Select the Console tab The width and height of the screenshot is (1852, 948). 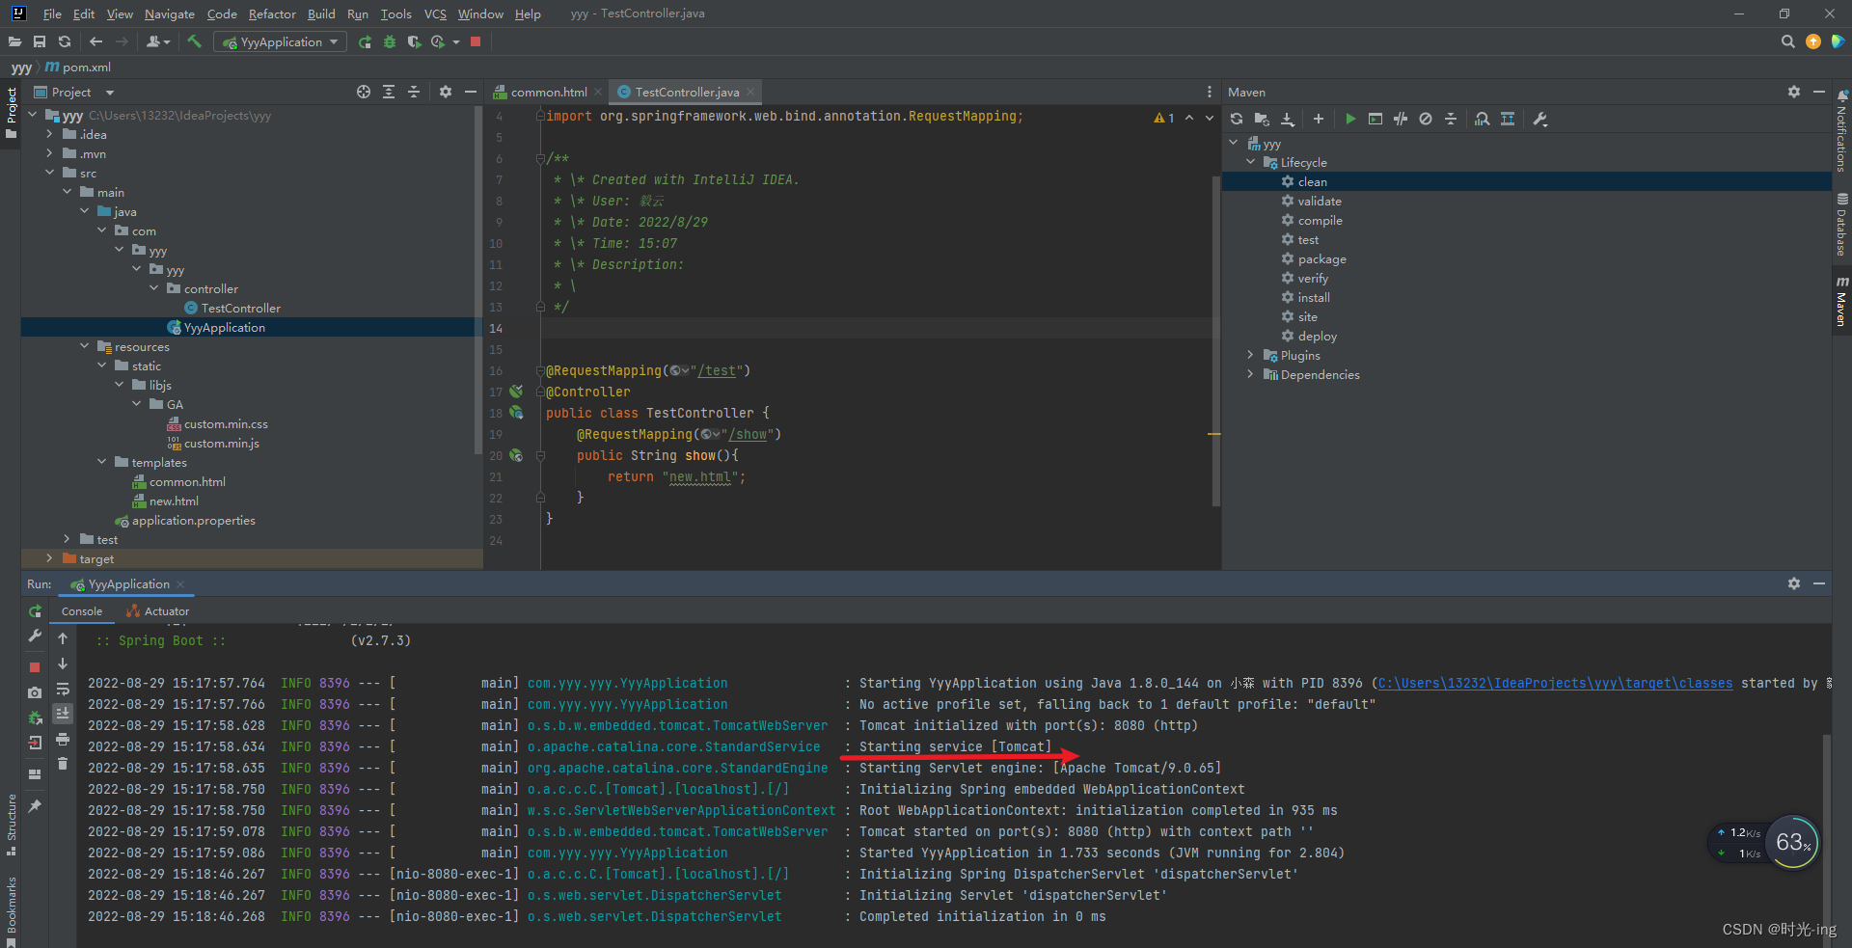pyautogui.click(x=82, y=611)
